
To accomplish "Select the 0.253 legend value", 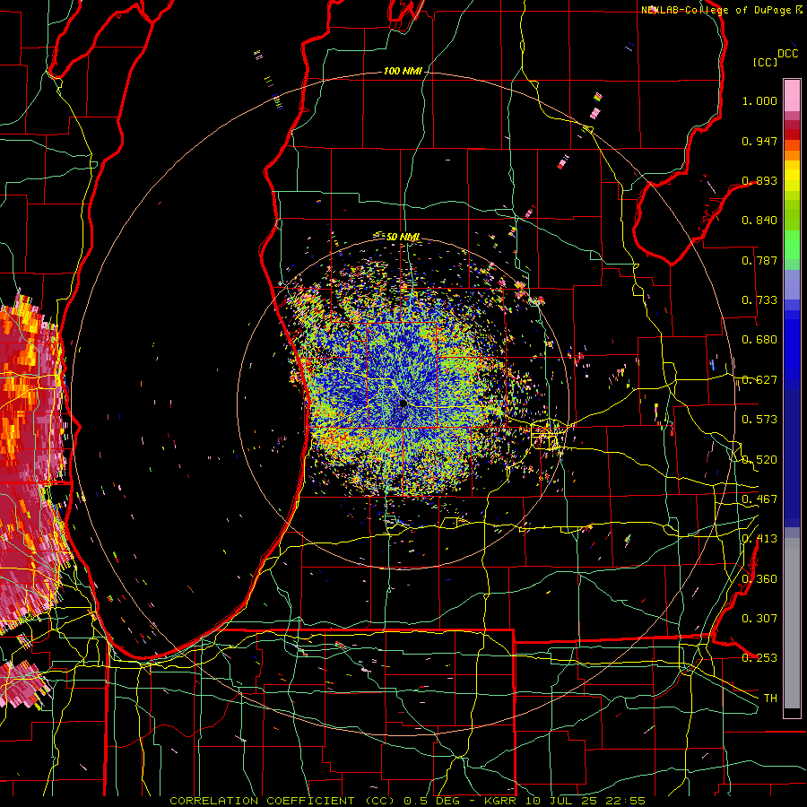I will (759, 658).
